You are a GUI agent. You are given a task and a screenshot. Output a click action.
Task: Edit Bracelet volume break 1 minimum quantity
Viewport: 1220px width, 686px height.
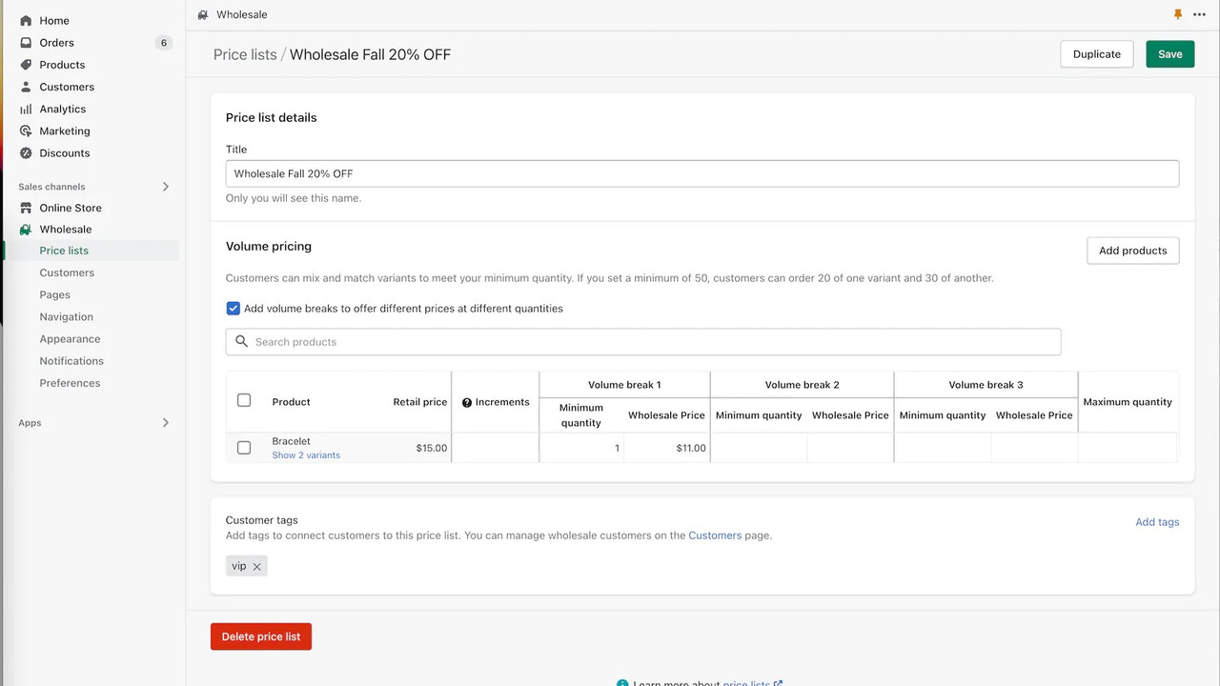coord(581,448)
